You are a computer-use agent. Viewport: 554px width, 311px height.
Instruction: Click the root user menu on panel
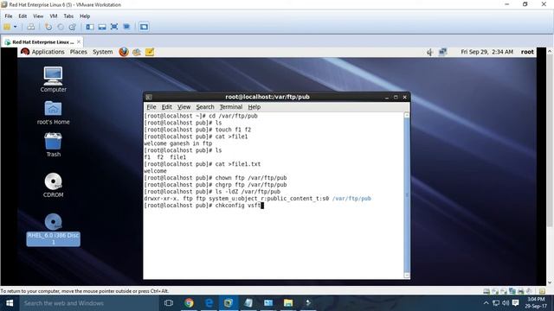click(x=527, y=52)
